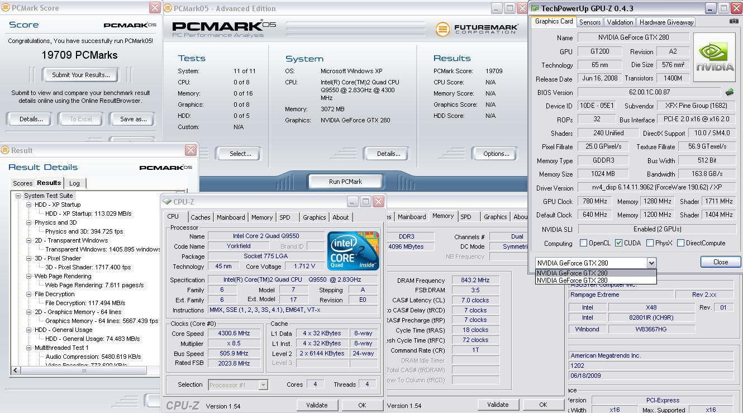Toggle the OpenCL checkbox
This screenshot has height=413, width=743.
click(583, 243)
